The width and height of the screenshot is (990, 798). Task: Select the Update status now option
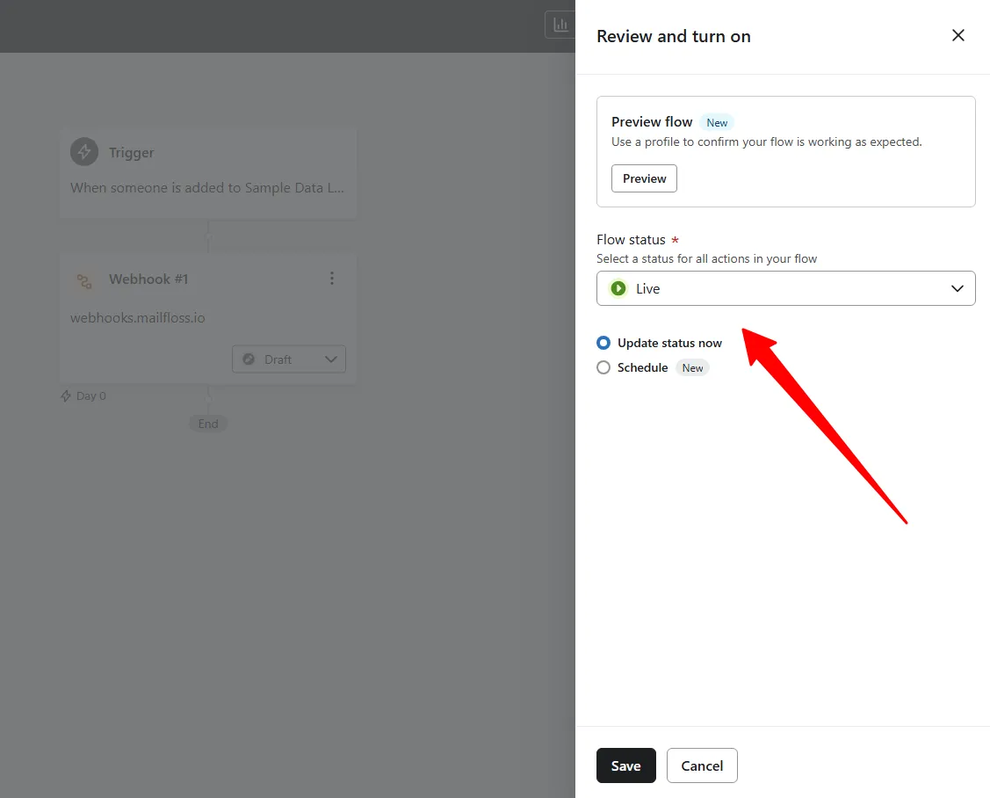[x=603, y=343]
